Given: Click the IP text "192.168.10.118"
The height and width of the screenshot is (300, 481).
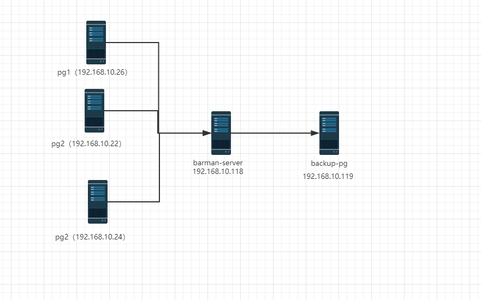Looking at the screenshot, I should point(218,172).
